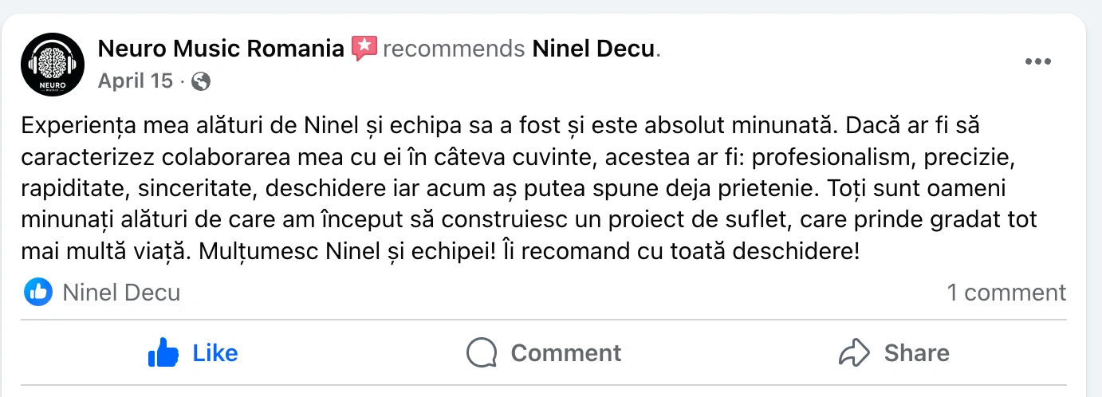Open the Neuro Music Romania page name link
1102x397 pixels.
(220, 49)
